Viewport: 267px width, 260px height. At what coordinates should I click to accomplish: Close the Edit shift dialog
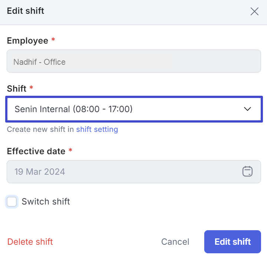pos(254,12)
